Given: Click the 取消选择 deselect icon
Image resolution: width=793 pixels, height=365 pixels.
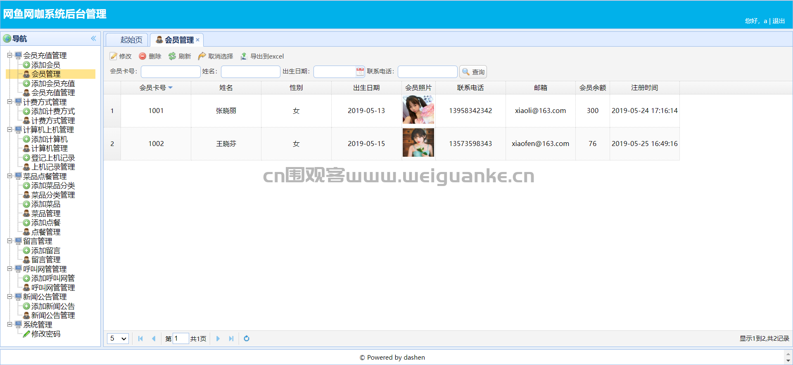Looking at the screenshot, I should click(202, 56).
